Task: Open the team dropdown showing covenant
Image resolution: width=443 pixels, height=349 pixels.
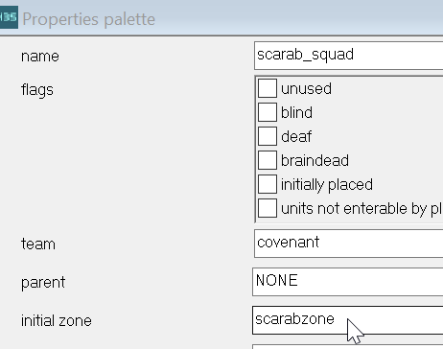Action: 348,244
